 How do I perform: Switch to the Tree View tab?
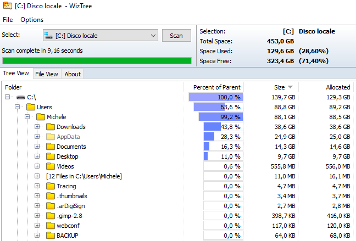tap(16, 74)
